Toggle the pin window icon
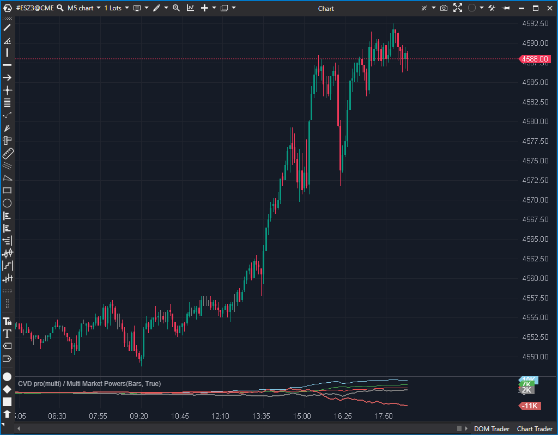 506,8
